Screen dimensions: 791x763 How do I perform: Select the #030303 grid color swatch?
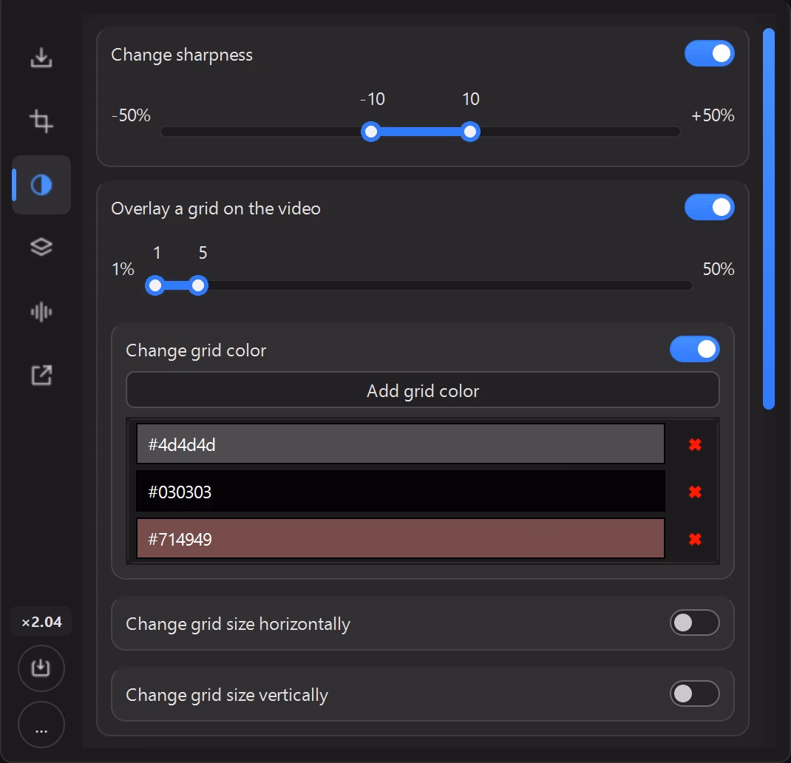401,492
